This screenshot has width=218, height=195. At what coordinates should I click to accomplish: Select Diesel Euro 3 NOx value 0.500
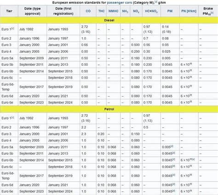[x=135, y=45]
